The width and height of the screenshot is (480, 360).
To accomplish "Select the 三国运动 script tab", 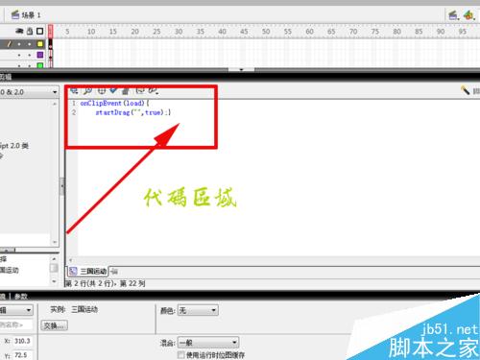I will click(87, 272).
